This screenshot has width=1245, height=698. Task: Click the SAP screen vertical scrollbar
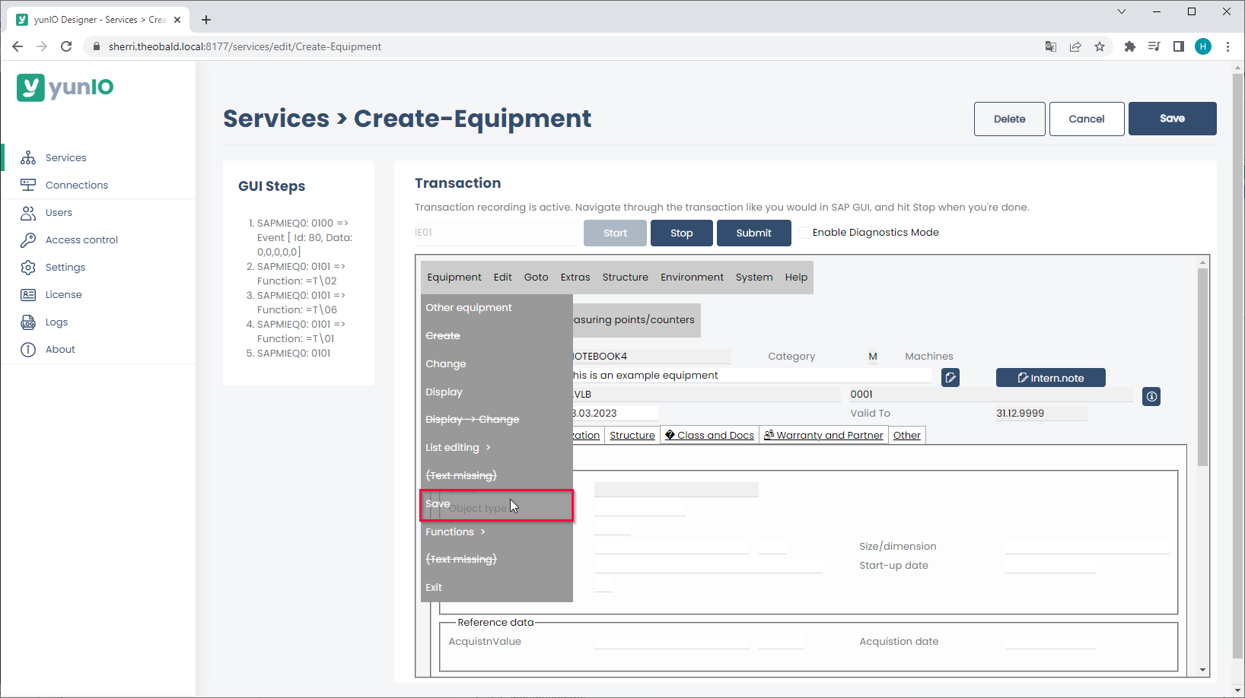[1202, 366]
